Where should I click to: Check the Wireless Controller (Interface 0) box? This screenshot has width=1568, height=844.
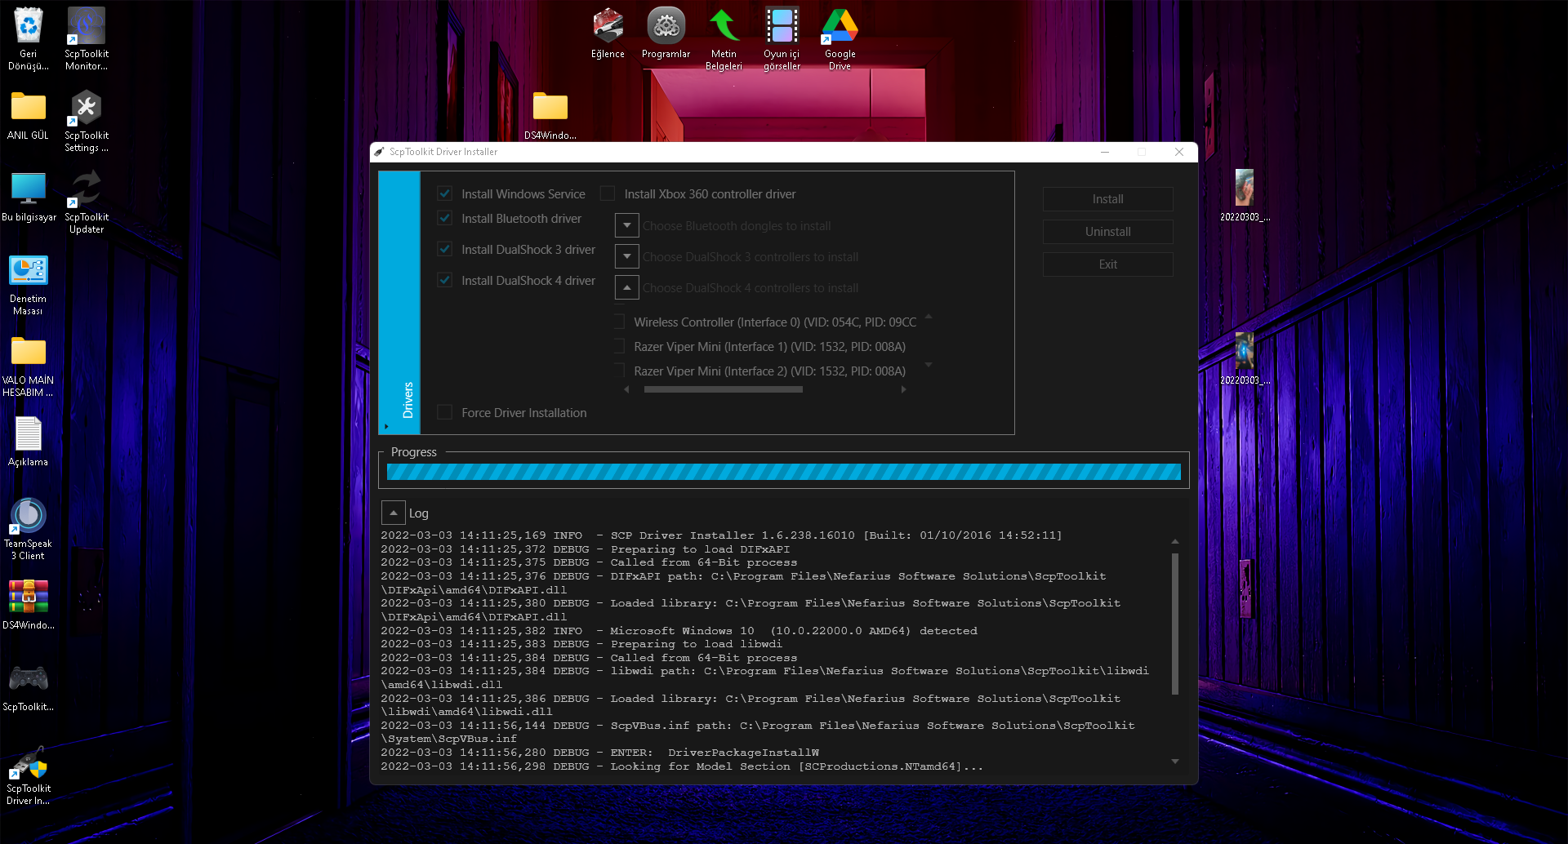point(619,322)
